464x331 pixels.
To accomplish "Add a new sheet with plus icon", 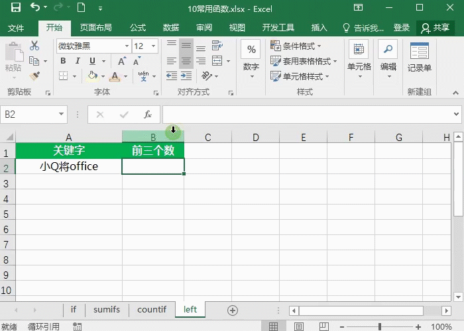I will click(233, 310).
